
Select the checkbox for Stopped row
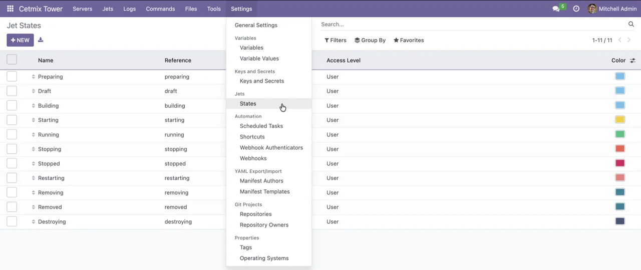tap(12, 163)
